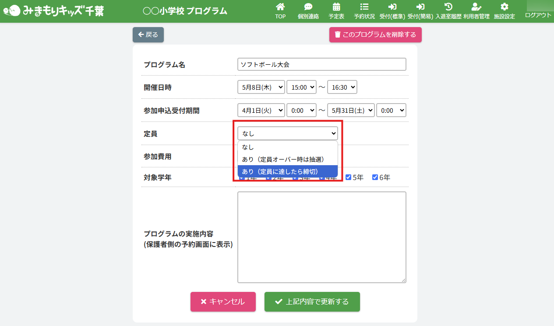This screenshot has width=554, height=326.
Task: Open the 予約状況 list icon
Action: [364, 7]
